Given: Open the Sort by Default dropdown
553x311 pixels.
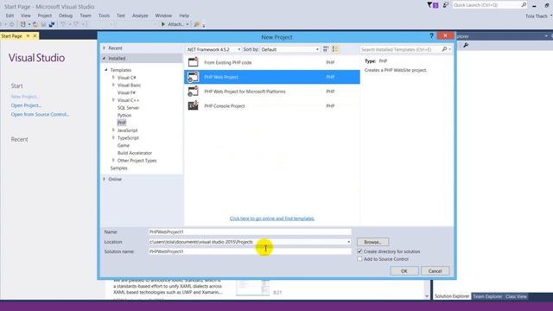Looking at the screenshot, I should [x=289, y=49].
